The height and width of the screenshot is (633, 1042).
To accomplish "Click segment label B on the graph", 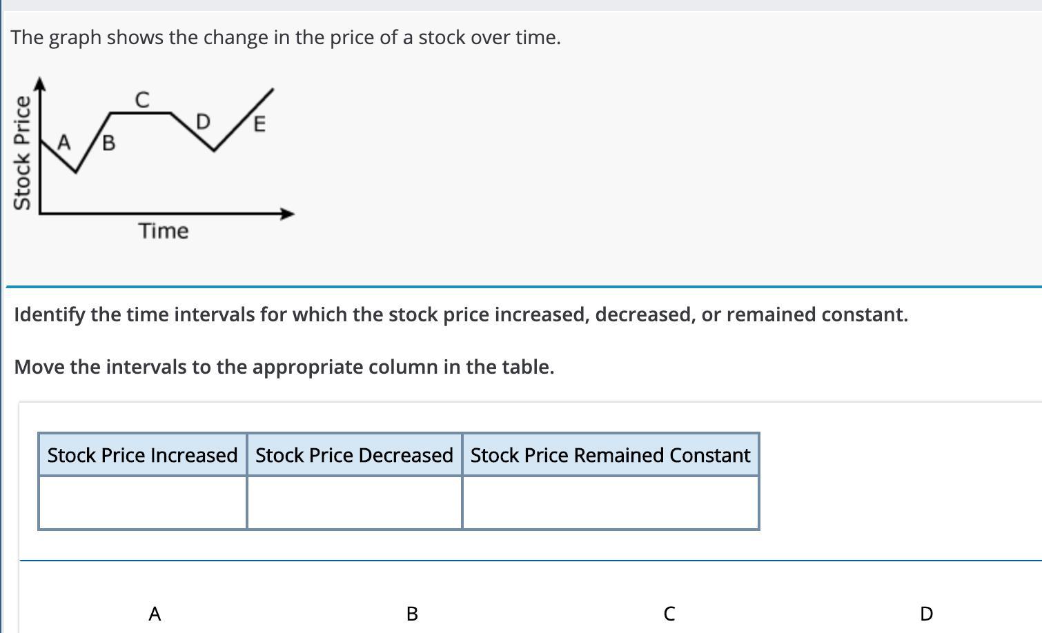I will click(x=109, y=143).
